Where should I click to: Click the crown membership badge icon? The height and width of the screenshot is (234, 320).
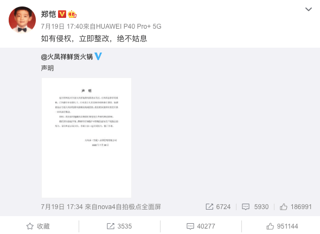point(72,14)
